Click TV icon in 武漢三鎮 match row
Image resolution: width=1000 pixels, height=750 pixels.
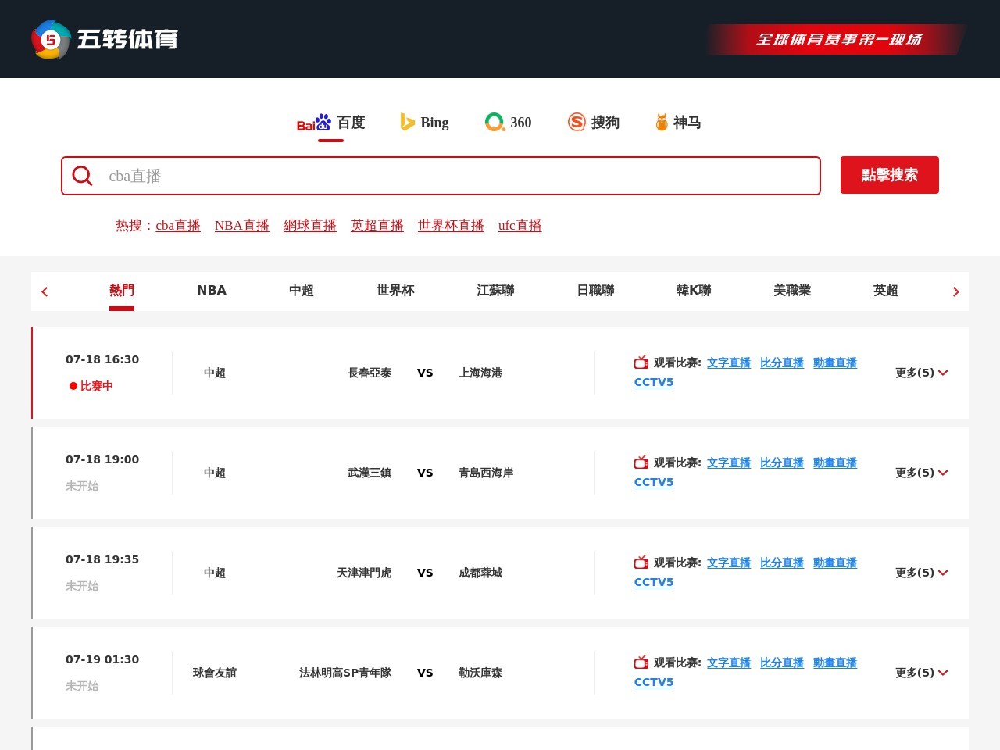click(x=641, y=462)
